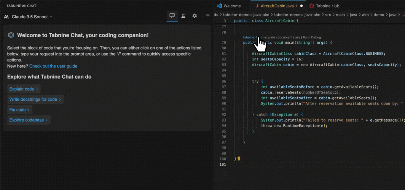Click Write docstrings for code button
This screenshot has height=190, width=405.
point(35,99)
